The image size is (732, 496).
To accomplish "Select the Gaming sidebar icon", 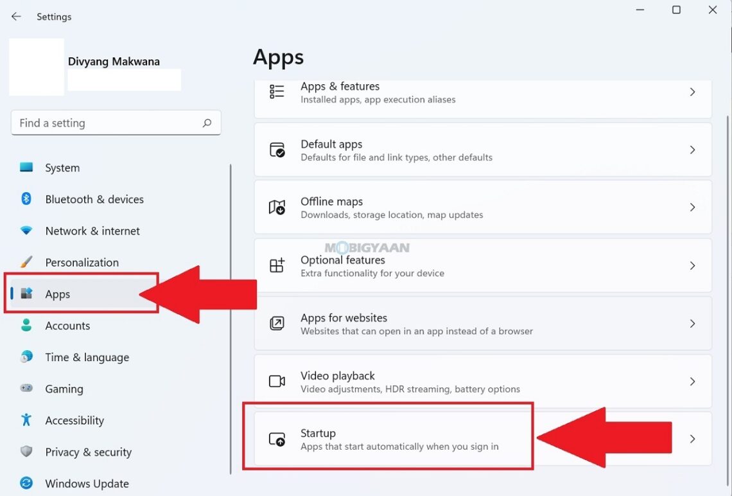I will [x=26, y=389].
